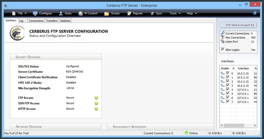
Task: Uncheck interface 3 enable checkbox
Action: 228,85
